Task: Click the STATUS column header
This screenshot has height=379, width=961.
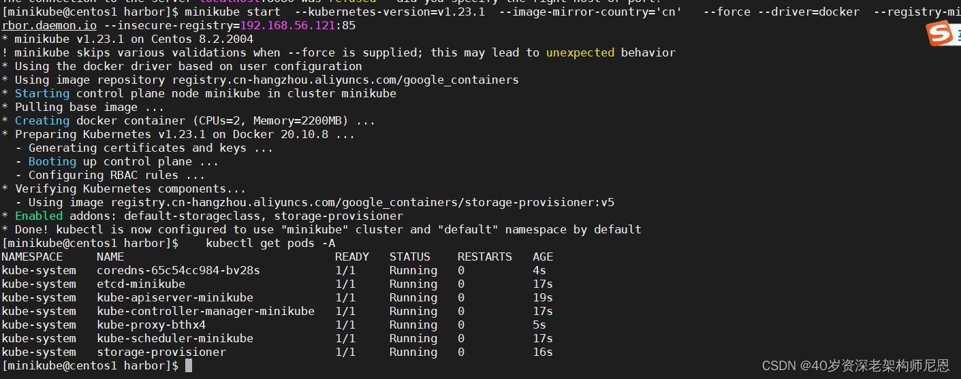Action: 410,257
